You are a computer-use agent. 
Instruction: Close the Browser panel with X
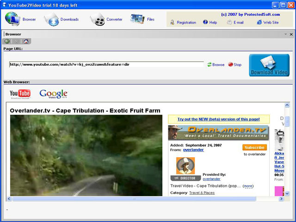[291, 34]
